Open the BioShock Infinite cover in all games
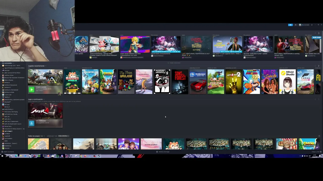Screen dimensions: 323x181 point(286,144)
